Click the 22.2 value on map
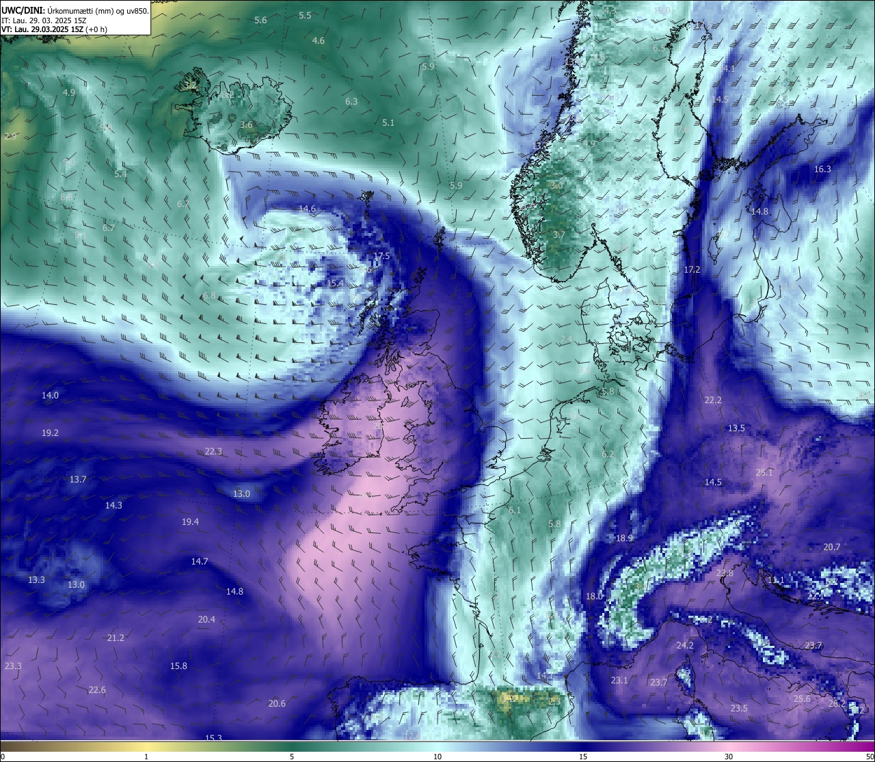875x762 pixels. 713,400
